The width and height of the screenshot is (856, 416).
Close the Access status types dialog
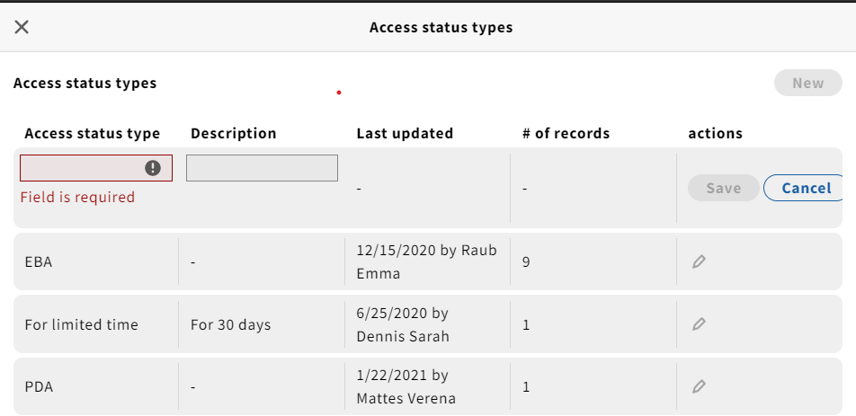click(x=22, y=27)
